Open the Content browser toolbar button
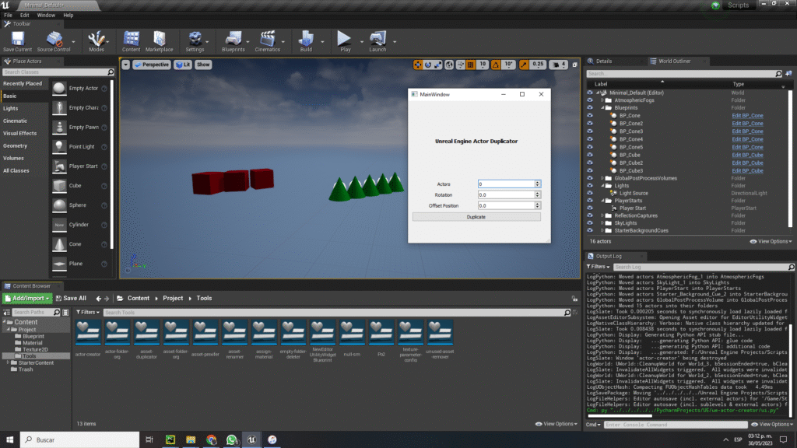The width and height of the screenshot is (797, 448). pos(131,41)
